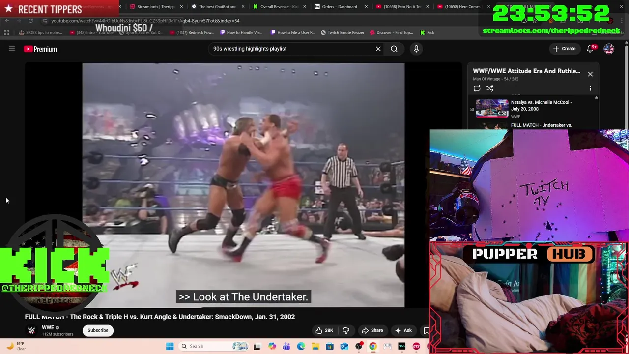The width and height of the screenshot is (629, 354).
Task: Go to YouTube Premium home logo
Action: [40, 49]
